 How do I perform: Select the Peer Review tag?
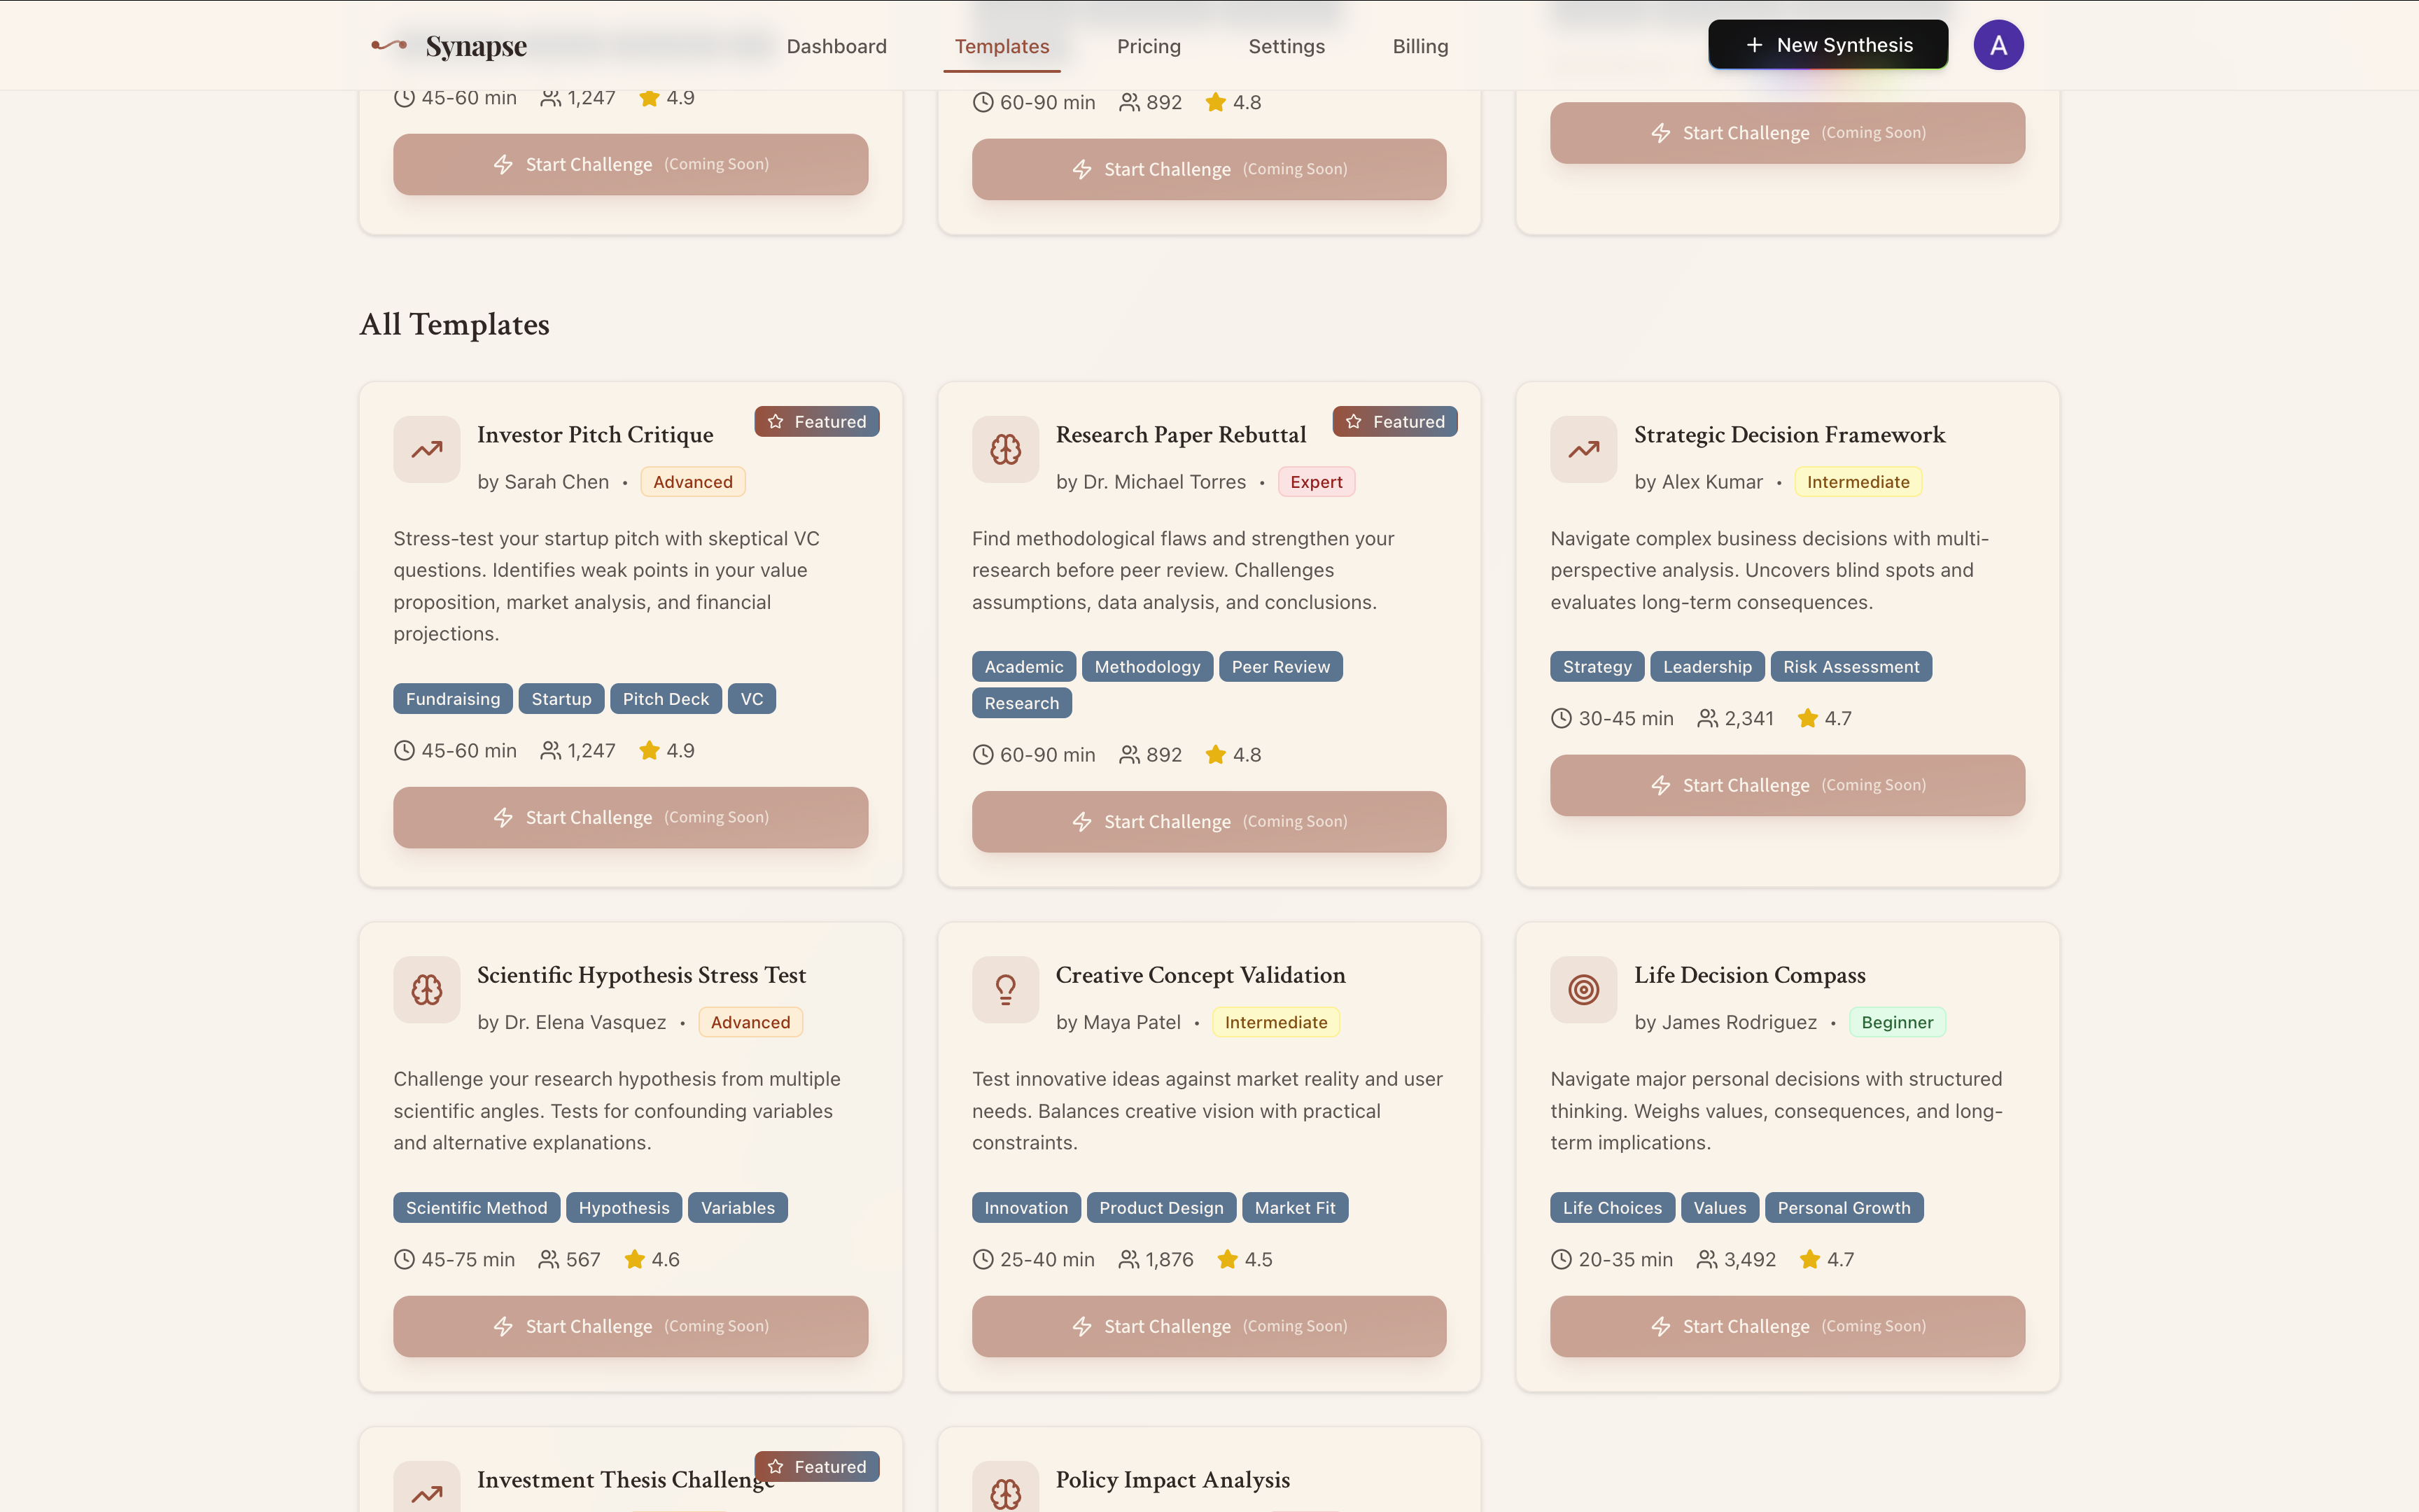1279,667
